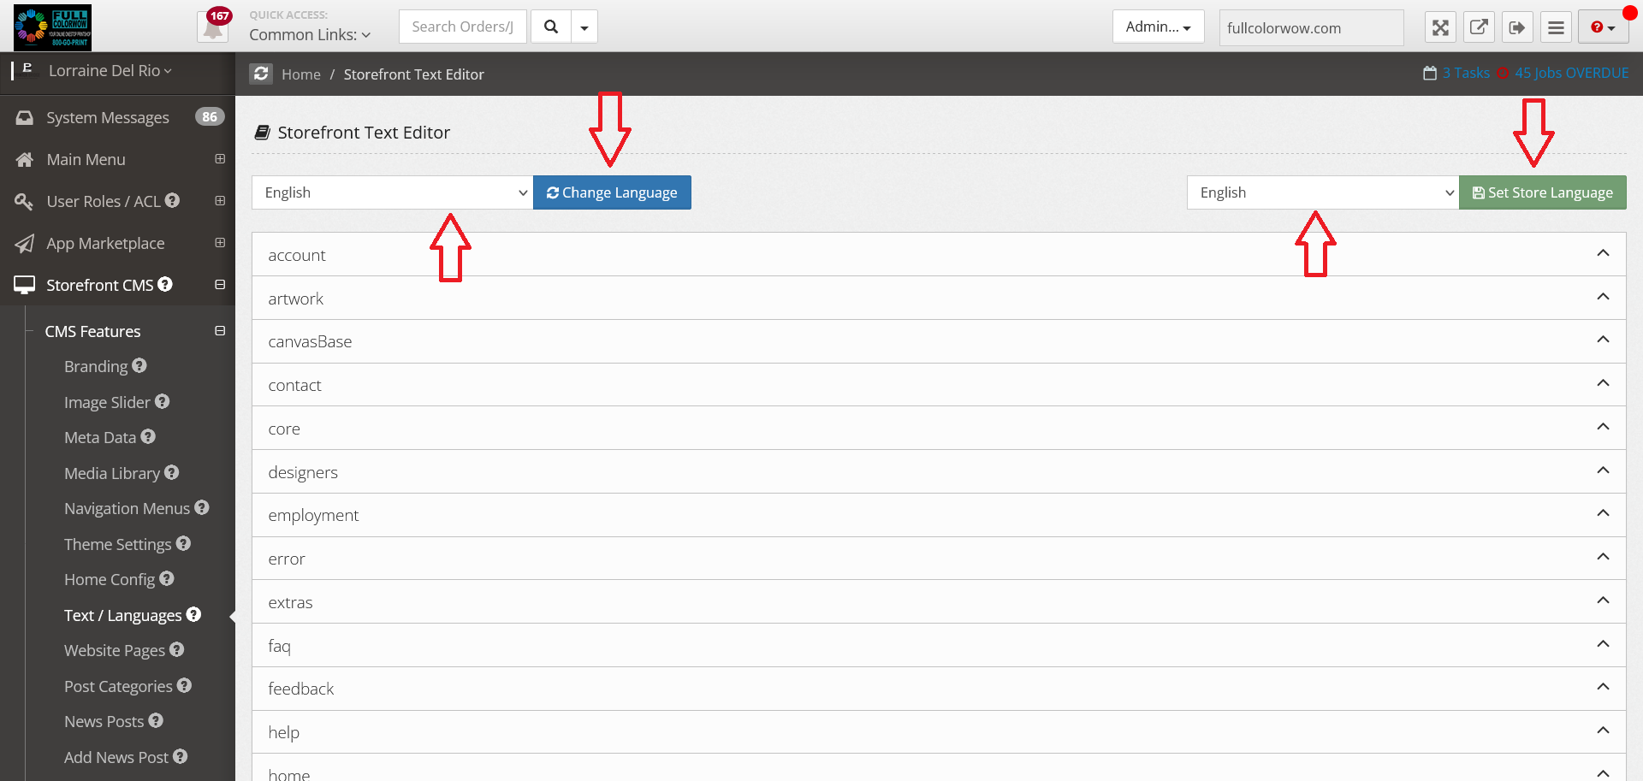Screen dimensions: 1643x781
Task: Open News Posts in sidebar
Action: pos(104,721)
